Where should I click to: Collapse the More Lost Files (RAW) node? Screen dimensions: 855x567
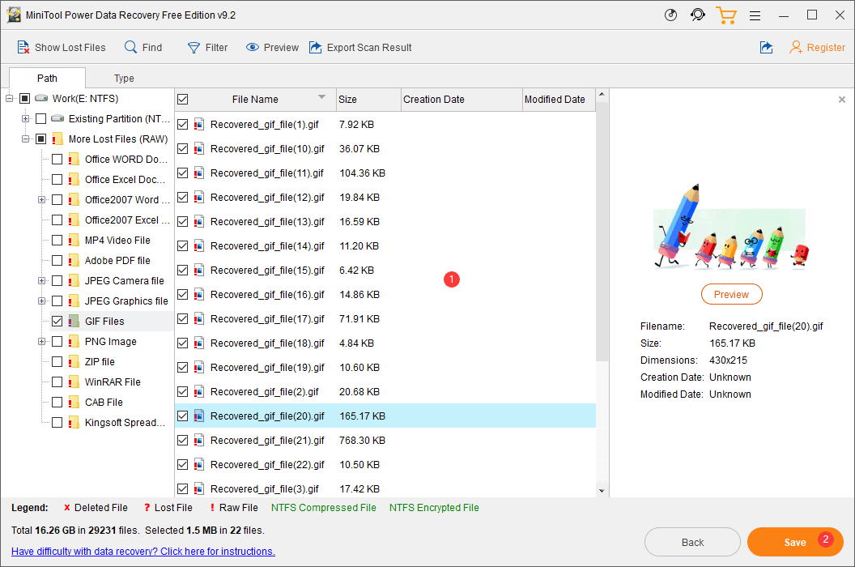coord(25,139)
